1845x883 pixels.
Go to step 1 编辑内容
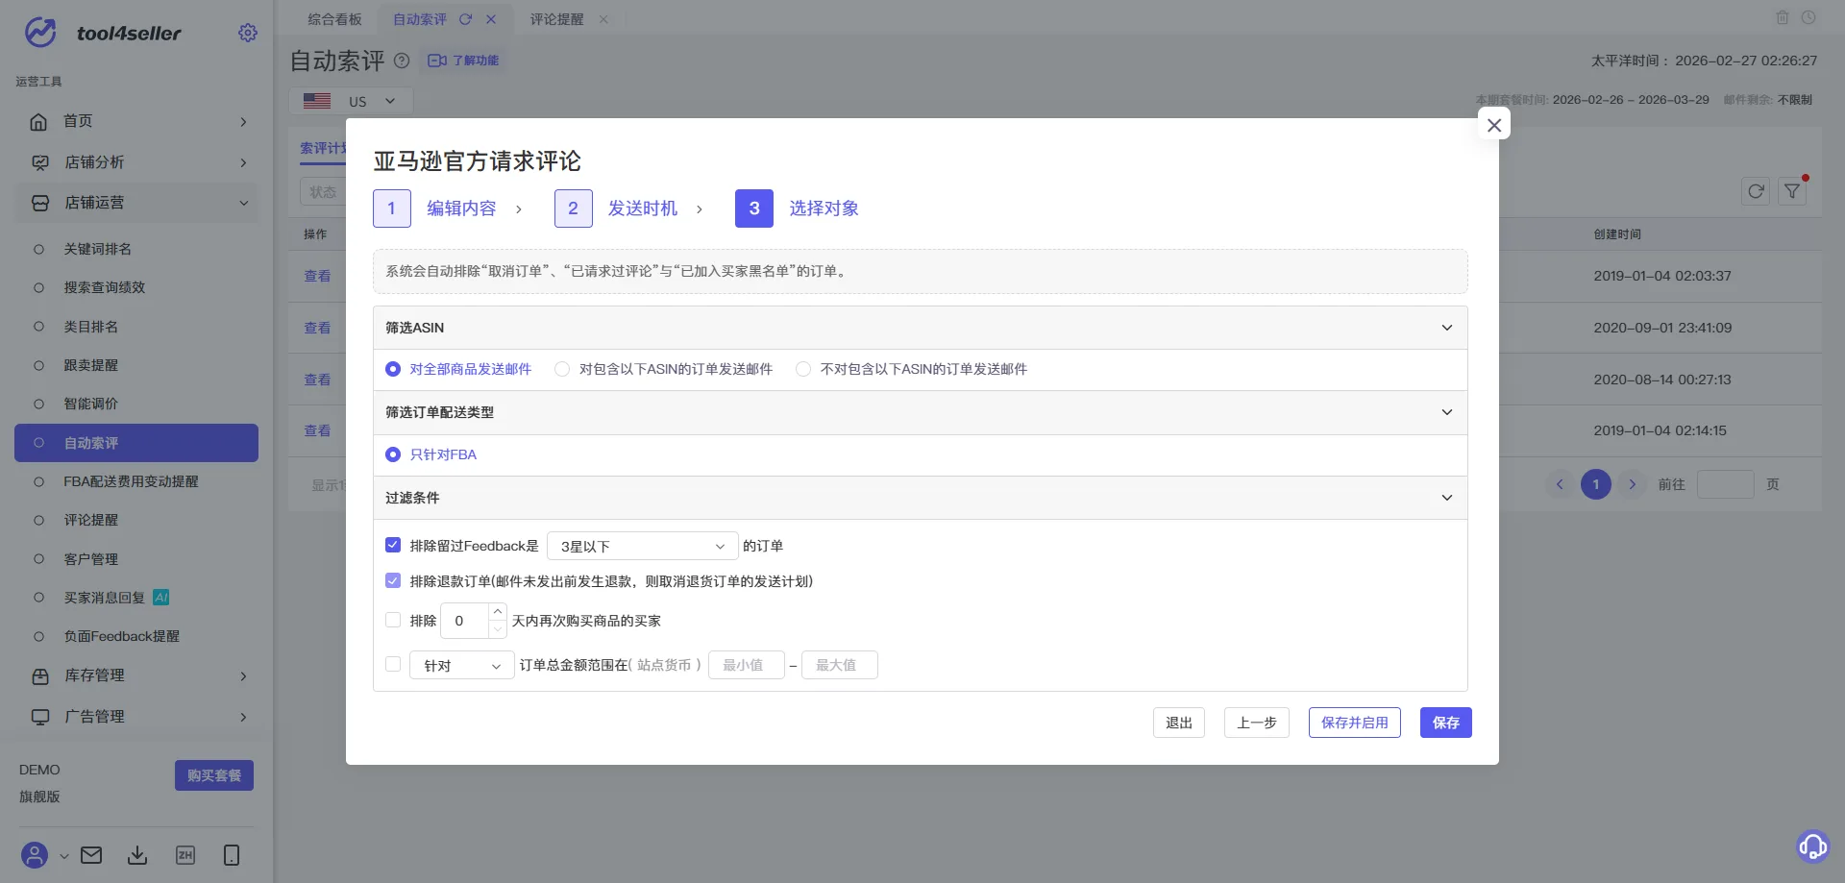tap(434, 208)
